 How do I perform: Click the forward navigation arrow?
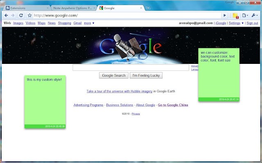[13, 16]
